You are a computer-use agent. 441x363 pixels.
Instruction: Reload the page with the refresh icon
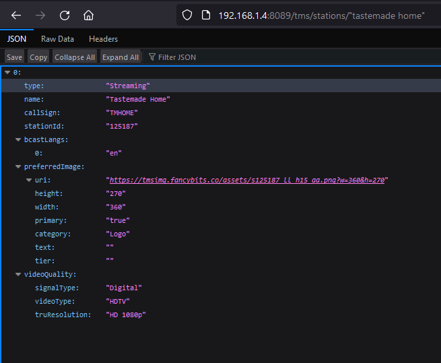click(65, 15)
